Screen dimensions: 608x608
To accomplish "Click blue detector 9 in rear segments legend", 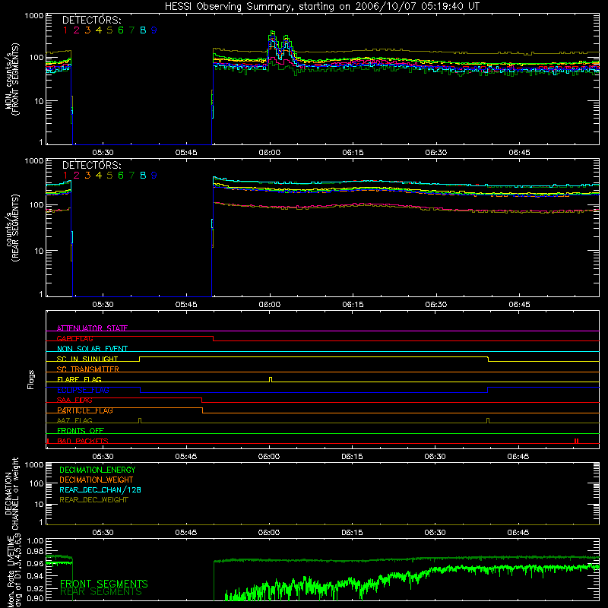I will pyautogui.click(x=154, y=176).
